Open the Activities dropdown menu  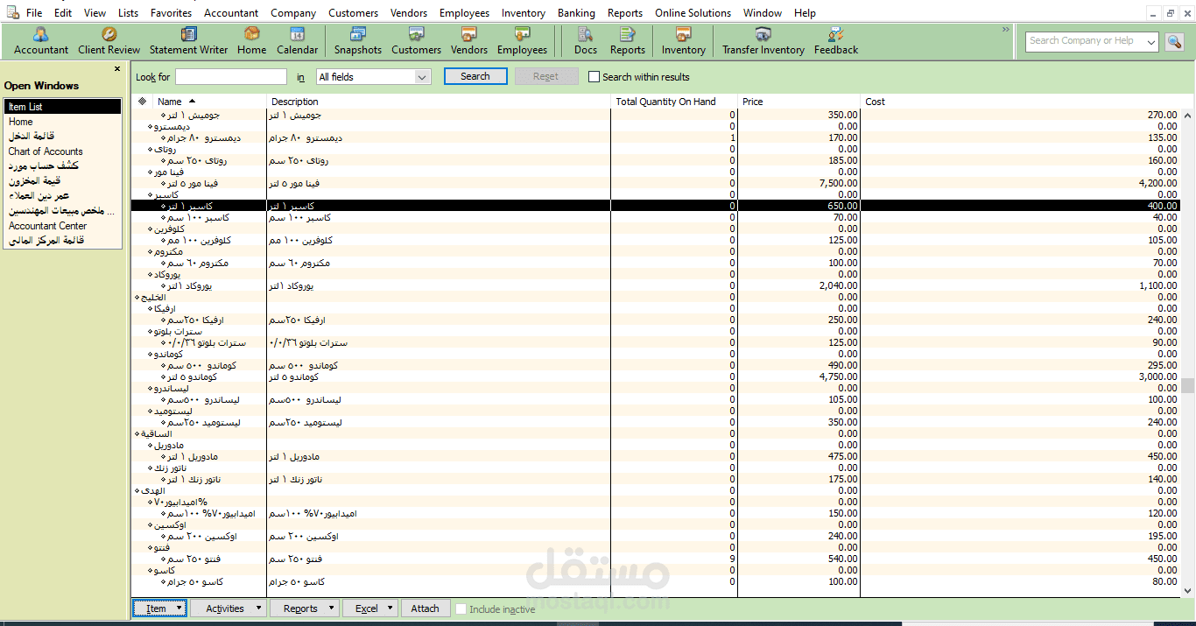[x=229, y=608]
